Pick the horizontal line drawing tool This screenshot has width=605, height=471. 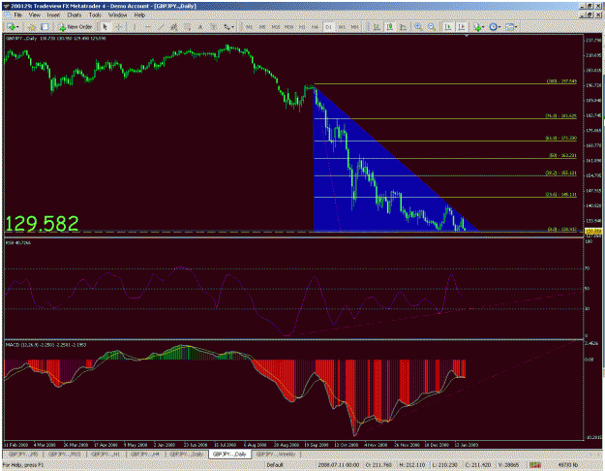(147, 27)
